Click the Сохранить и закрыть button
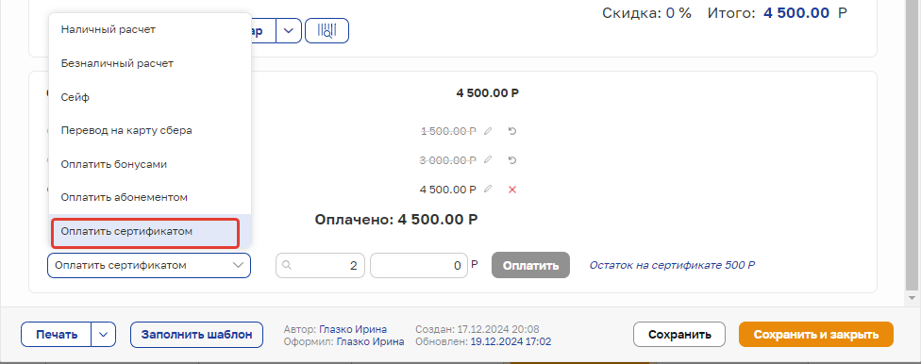Image resolution: width=921 pixels, height=364 pixels. pyautogui.click(x=816, y=335)
